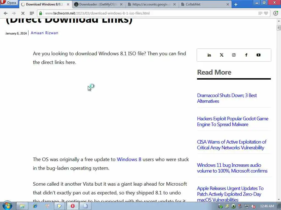Go back to the previous page
281x210 pixels.
5,13
